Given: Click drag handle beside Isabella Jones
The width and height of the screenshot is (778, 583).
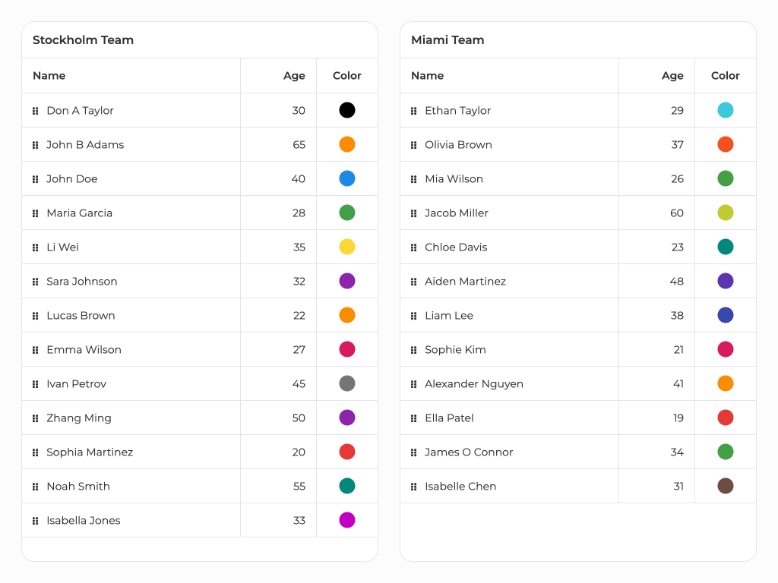Looking at the screenshot, I should click(36, 521).
